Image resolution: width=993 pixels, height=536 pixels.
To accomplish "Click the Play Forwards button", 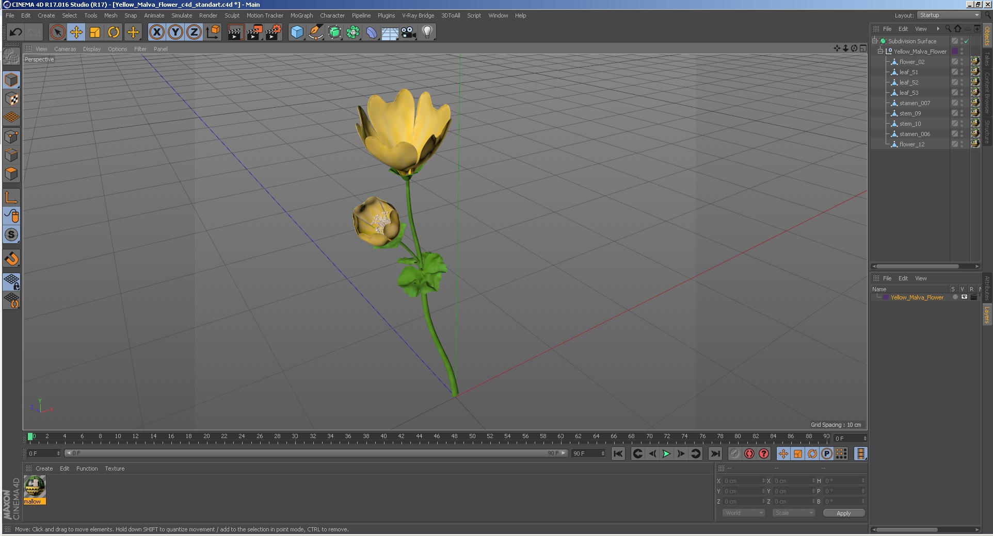I will (x=666, y=454).
